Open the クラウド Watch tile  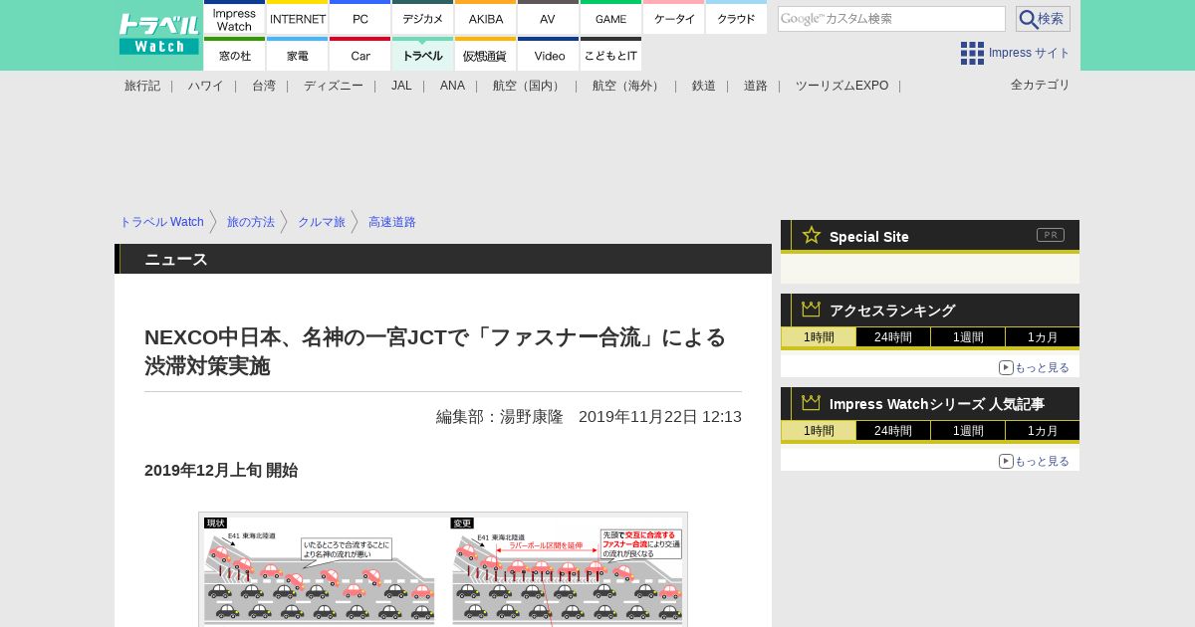point(737,18)
